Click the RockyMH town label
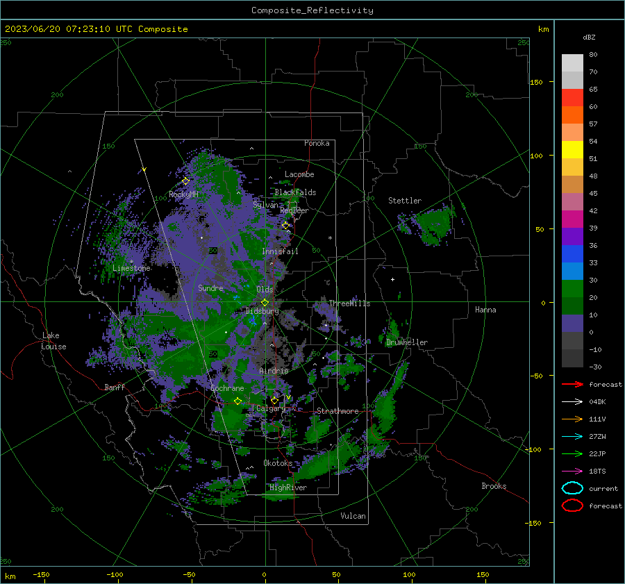625x584 pixels. click(183, 194)
